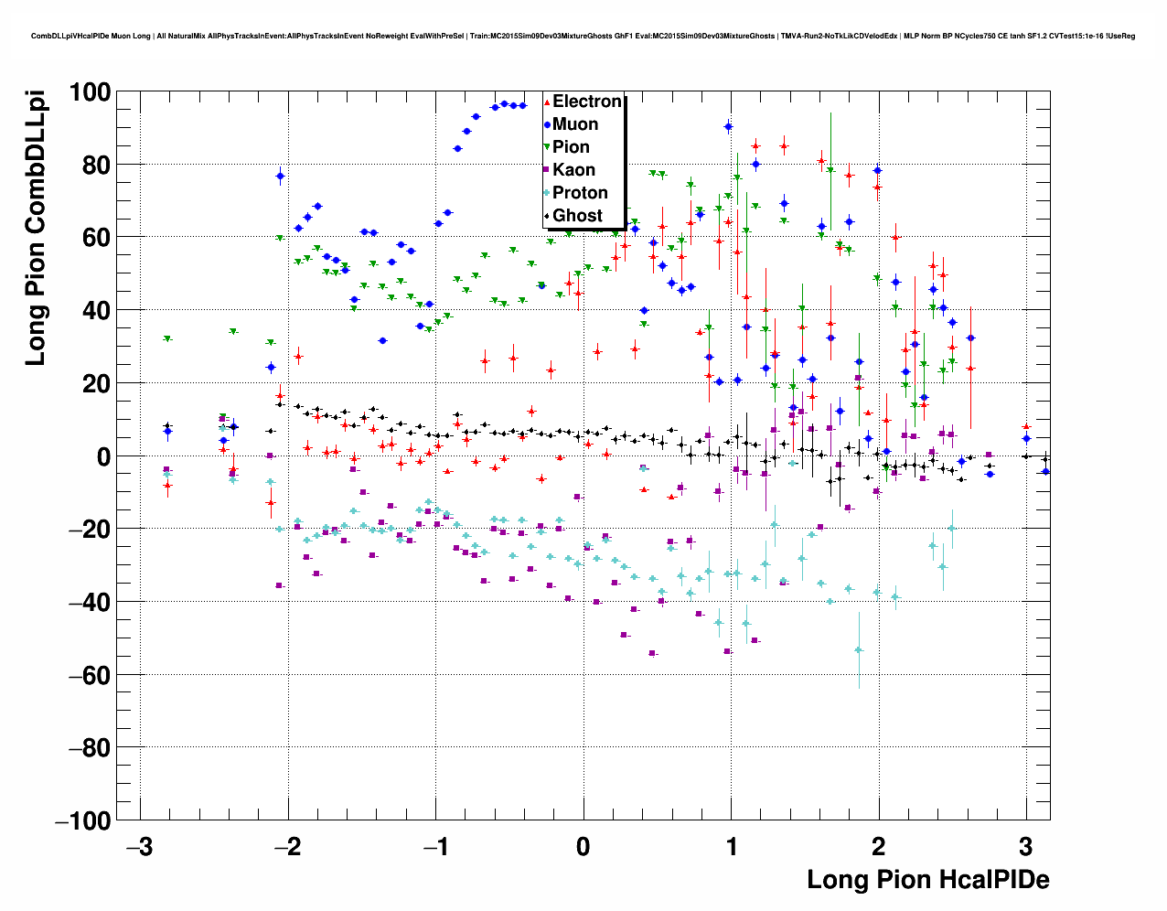Click the purple Kaon square marker in legend
This screenshot has width=1167, height=911.
(x=547, y=170)
